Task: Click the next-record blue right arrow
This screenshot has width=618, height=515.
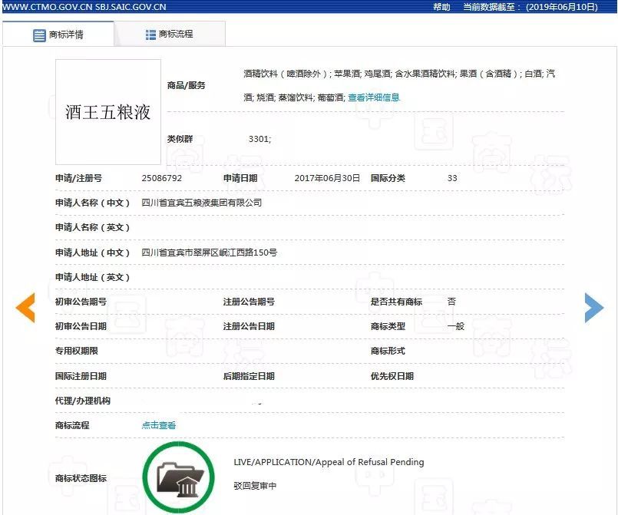Action: pyautogui.click(x=593, y=308)
